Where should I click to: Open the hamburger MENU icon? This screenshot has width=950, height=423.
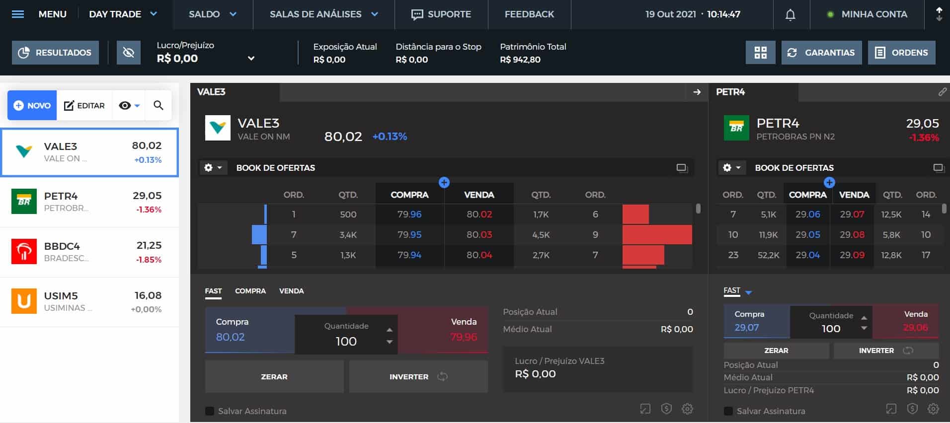[x=18, y=14]
